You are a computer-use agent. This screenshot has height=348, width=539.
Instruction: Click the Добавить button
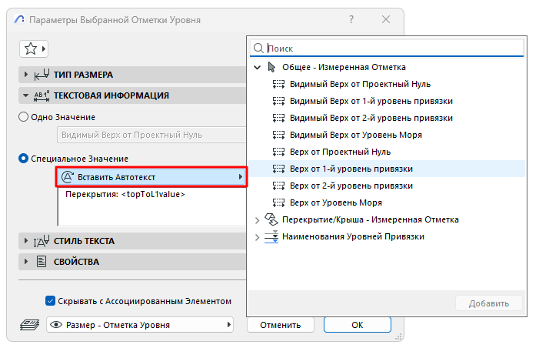pos(489,303)
